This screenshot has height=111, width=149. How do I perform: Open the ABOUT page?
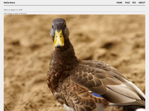(x=142, y=3)
